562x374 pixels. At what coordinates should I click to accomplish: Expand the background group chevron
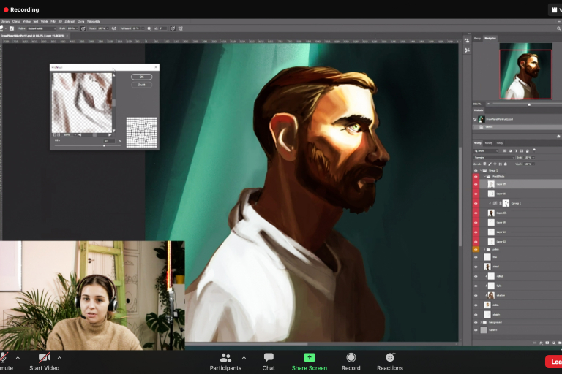point(481,322)
